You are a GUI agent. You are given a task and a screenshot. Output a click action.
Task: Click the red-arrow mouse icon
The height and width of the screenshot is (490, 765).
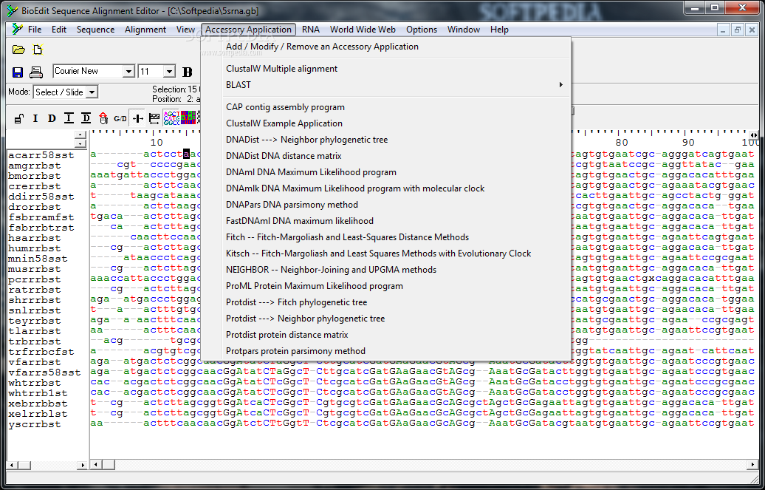click(103, 118)
